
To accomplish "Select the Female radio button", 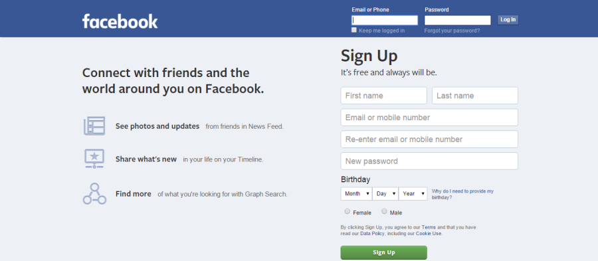I will tap(347, 211).
